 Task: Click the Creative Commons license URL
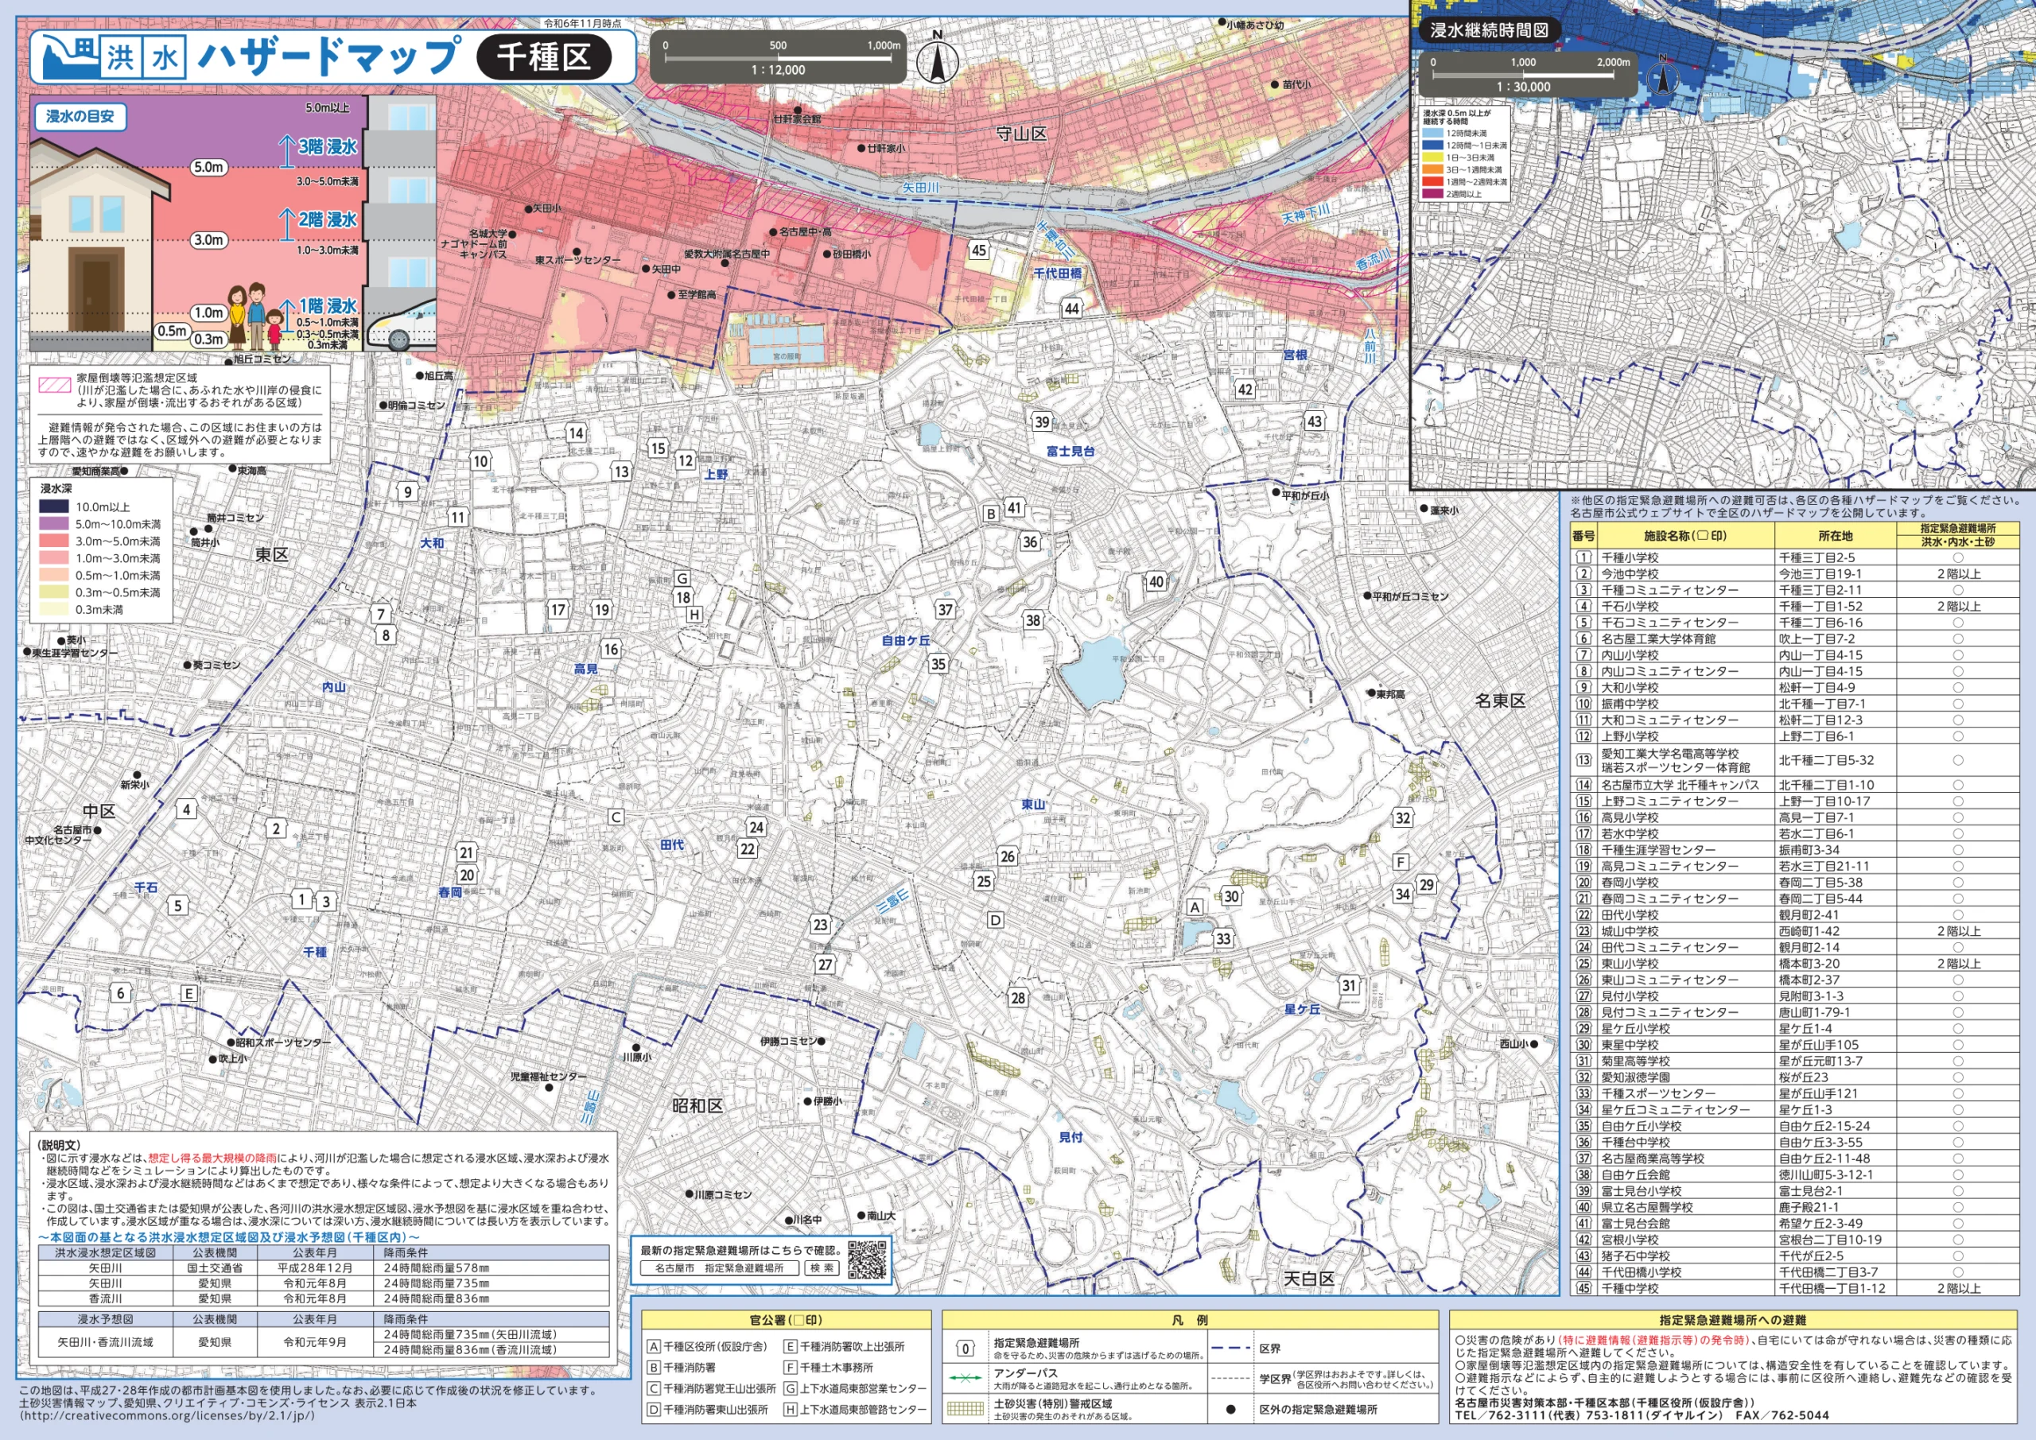click(x=168, y=1415)
